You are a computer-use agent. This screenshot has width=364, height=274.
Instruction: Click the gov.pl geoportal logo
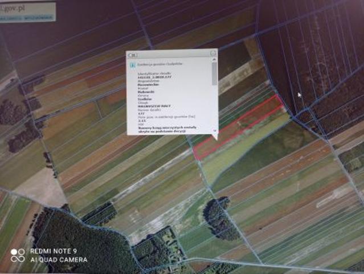pos(13,9)
